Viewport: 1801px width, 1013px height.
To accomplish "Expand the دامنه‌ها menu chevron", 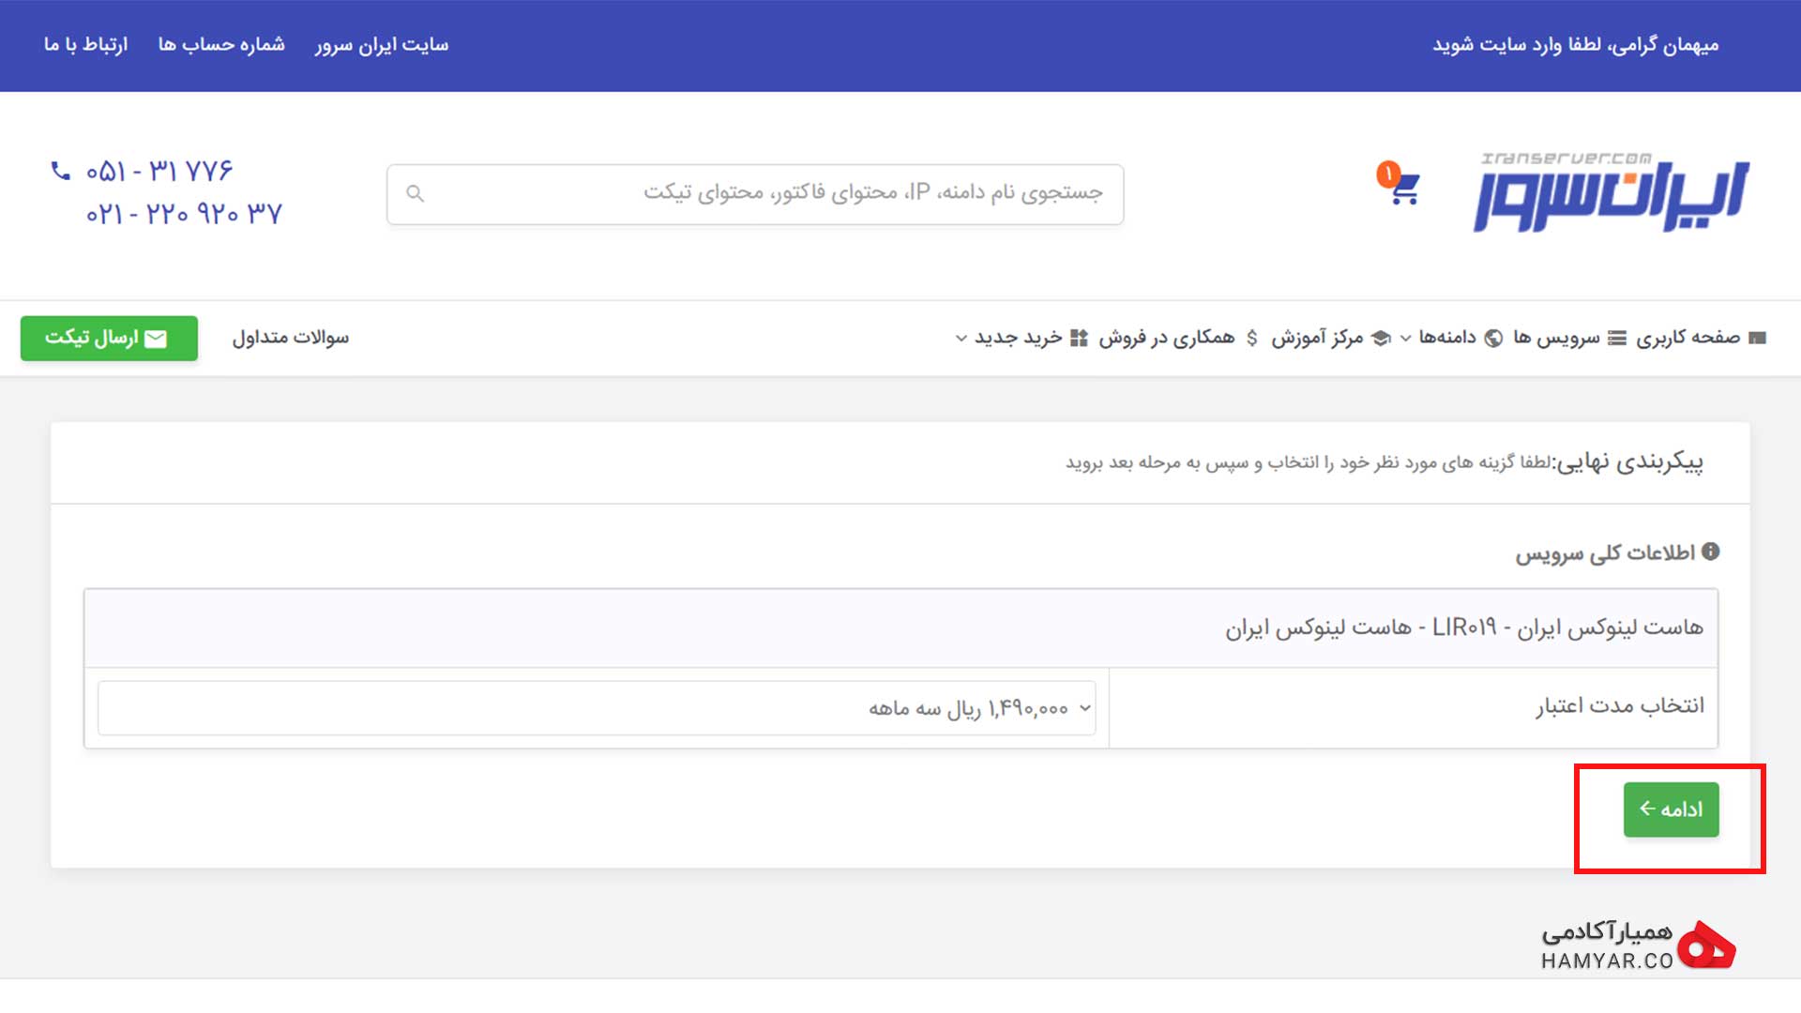I will tap(1405, 338).
